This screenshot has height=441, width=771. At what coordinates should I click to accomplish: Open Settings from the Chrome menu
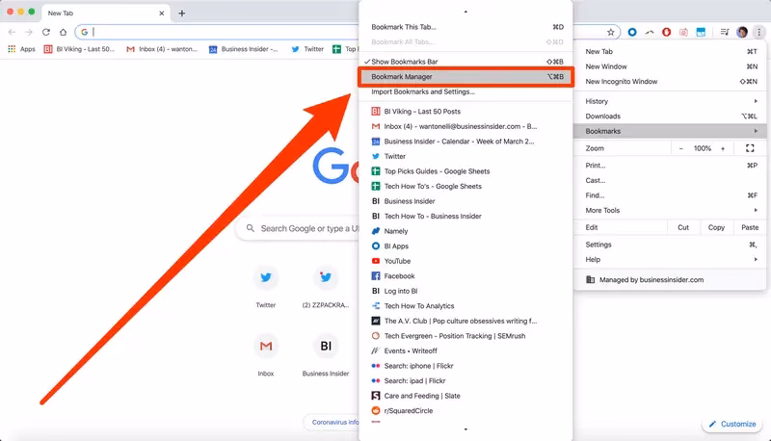click(x=670, y=245)
